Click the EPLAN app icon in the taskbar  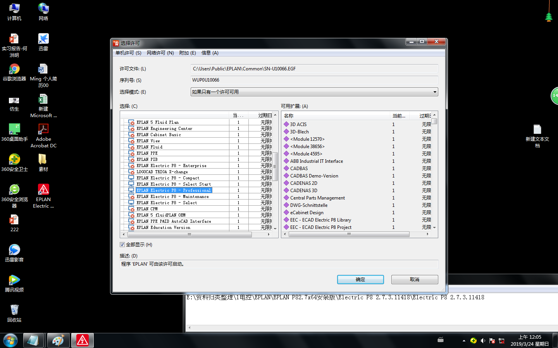tap(82, 340)
